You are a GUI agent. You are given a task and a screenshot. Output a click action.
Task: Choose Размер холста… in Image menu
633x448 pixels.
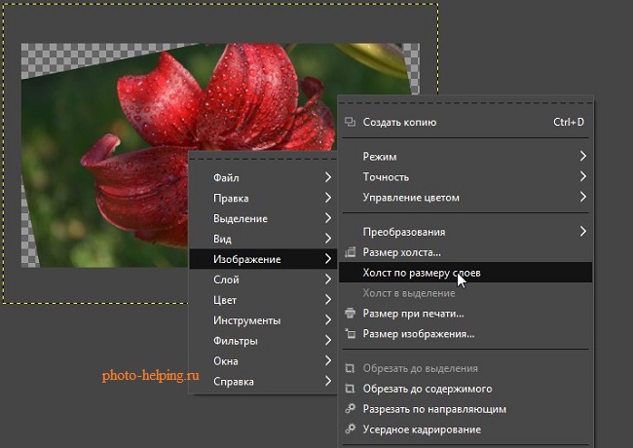click(x=465, y=252)
